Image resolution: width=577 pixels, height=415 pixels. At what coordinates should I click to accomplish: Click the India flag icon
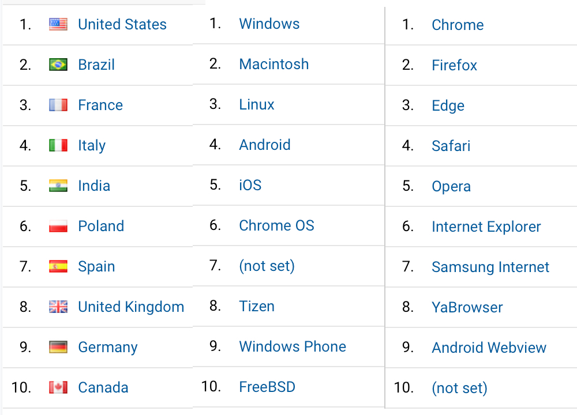coord(58,186)
